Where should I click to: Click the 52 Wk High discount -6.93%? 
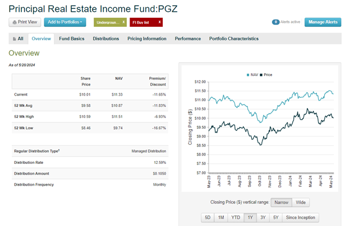[160, 117]
